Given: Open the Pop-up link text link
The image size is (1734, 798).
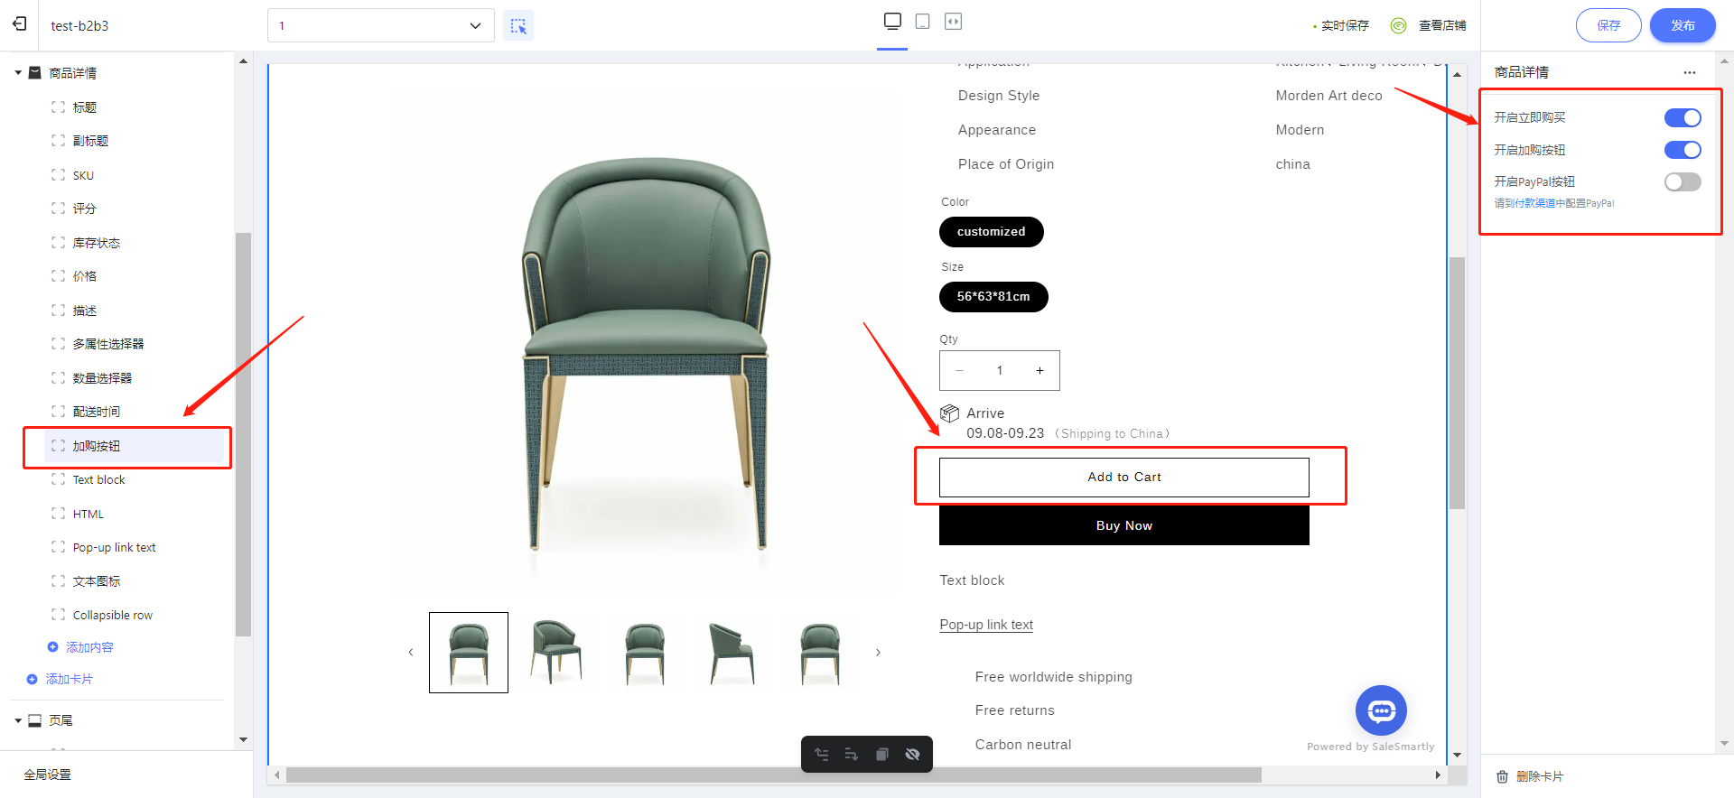Looking at the screenshot, I should (986, 625).
